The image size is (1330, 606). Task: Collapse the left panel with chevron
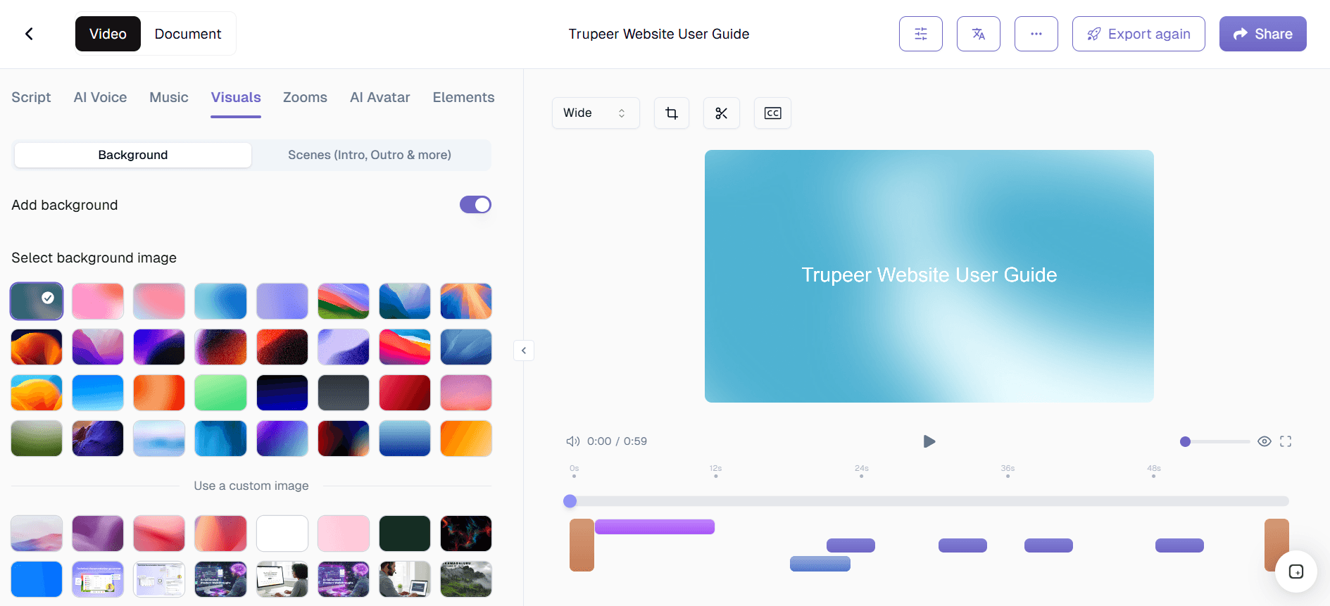tap(524, 351)
